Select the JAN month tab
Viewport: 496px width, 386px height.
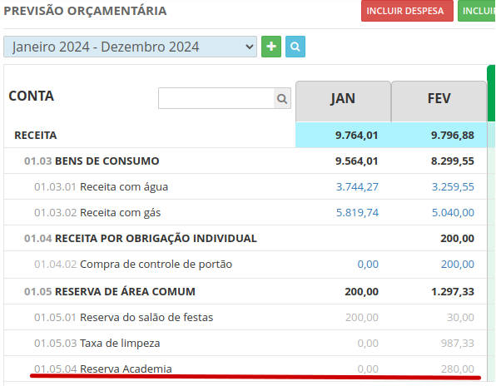click(x=343, y=101)
